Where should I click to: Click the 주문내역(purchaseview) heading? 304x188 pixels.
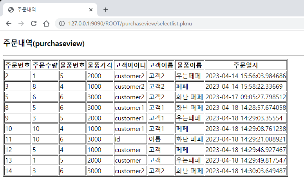(44, 43)
